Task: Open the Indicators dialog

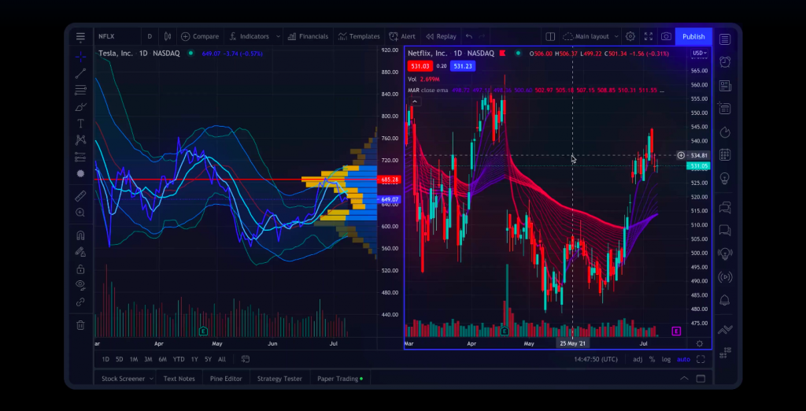Action: [x=250, y=36]
